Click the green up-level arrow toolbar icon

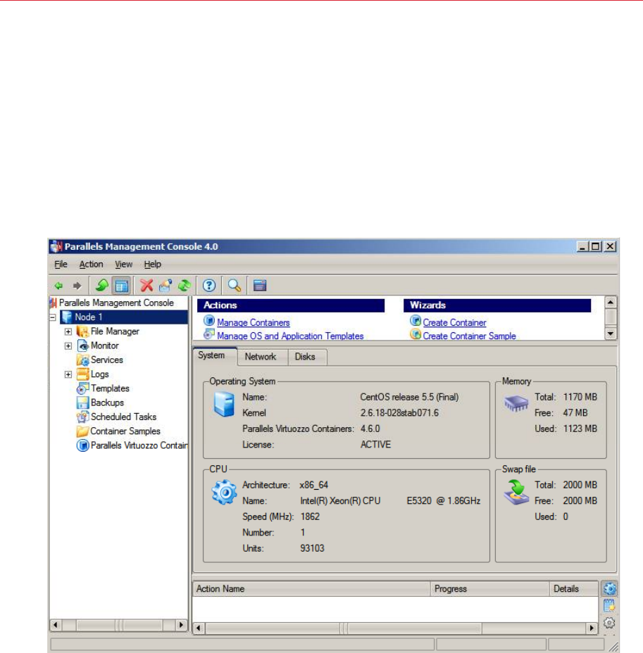click(101, 286)
